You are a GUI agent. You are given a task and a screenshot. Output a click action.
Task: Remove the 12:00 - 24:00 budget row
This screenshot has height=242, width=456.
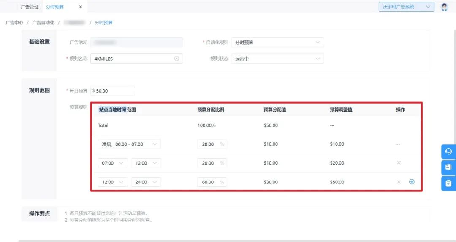point(399,182)
